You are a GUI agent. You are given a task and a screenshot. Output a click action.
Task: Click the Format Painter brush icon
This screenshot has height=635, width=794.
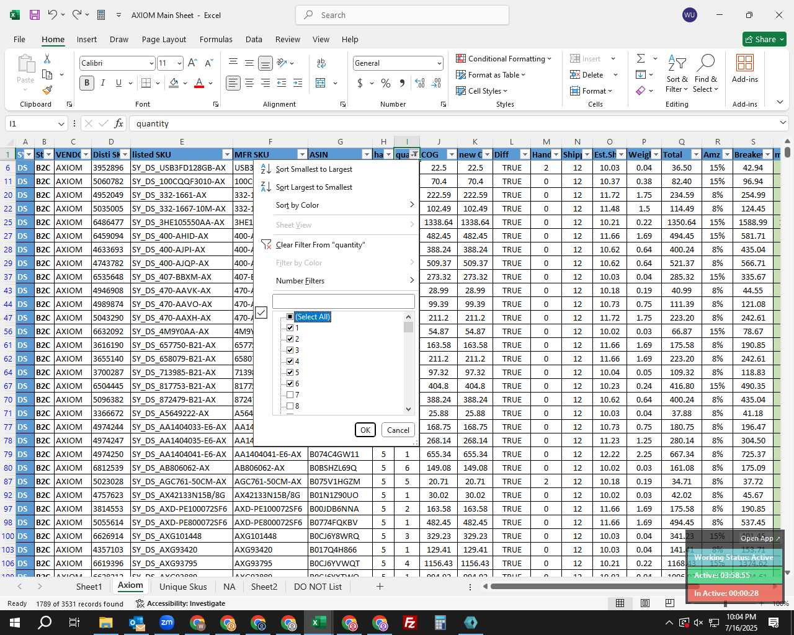tap(47, 90)
